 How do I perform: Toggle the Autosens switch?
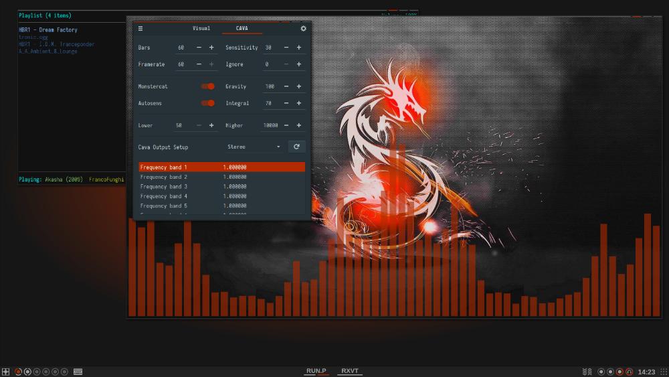pos(208,103)
